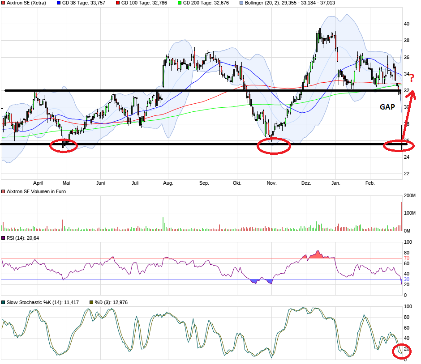Click the 'Okt.' month axis label
The image size is (421, 364).
pos(237,183)
